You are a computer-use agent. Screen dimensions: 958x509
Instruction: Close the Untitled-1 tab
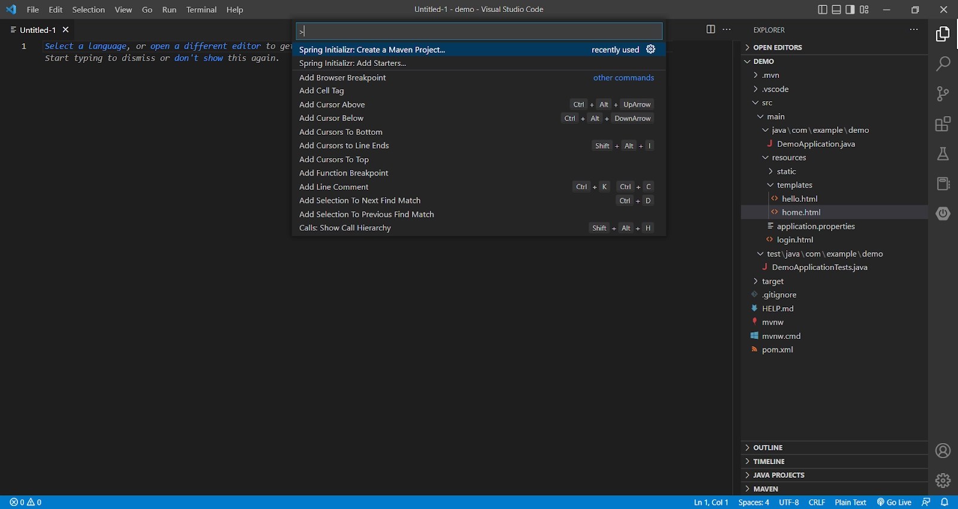pyautogui.click(x=66, y=30)
